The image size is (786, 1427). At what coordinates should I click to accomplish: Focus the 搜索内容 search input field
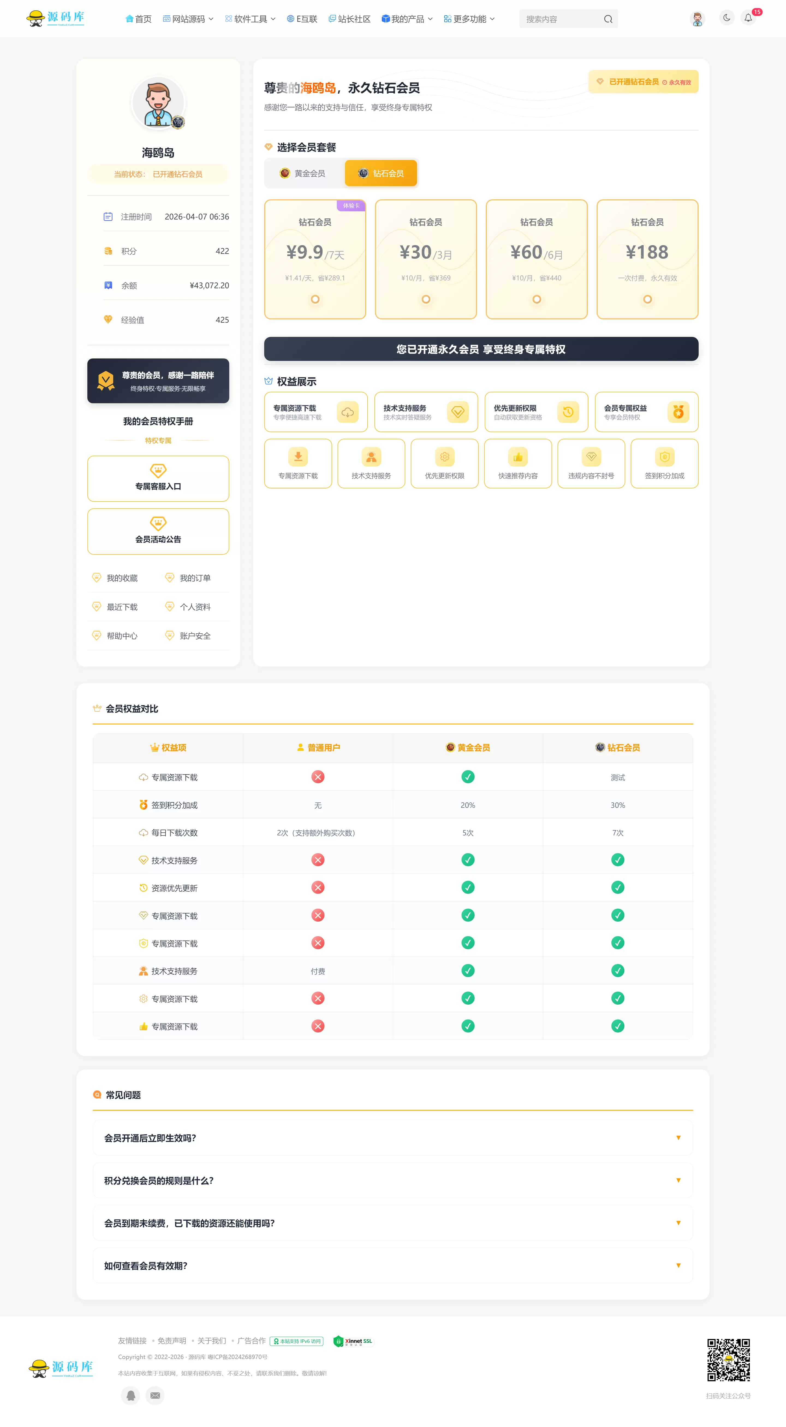coord(561,19)
